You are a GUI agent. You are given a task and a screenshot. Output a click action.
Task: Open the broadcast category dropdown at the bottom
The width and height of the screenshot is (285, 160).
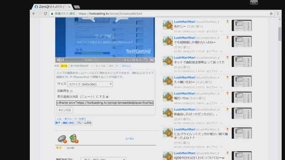point(103,159)
